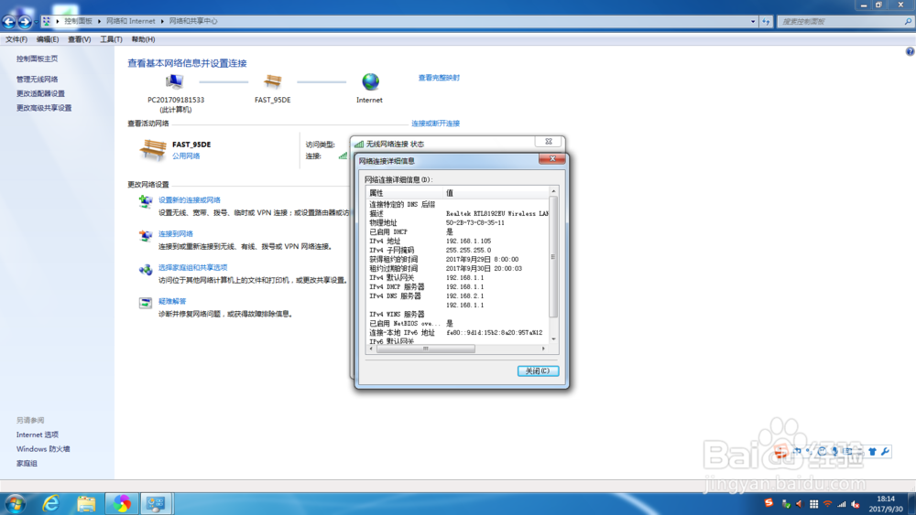
Task: Open the File Explorer folder on taskbar
Action: 86,503
